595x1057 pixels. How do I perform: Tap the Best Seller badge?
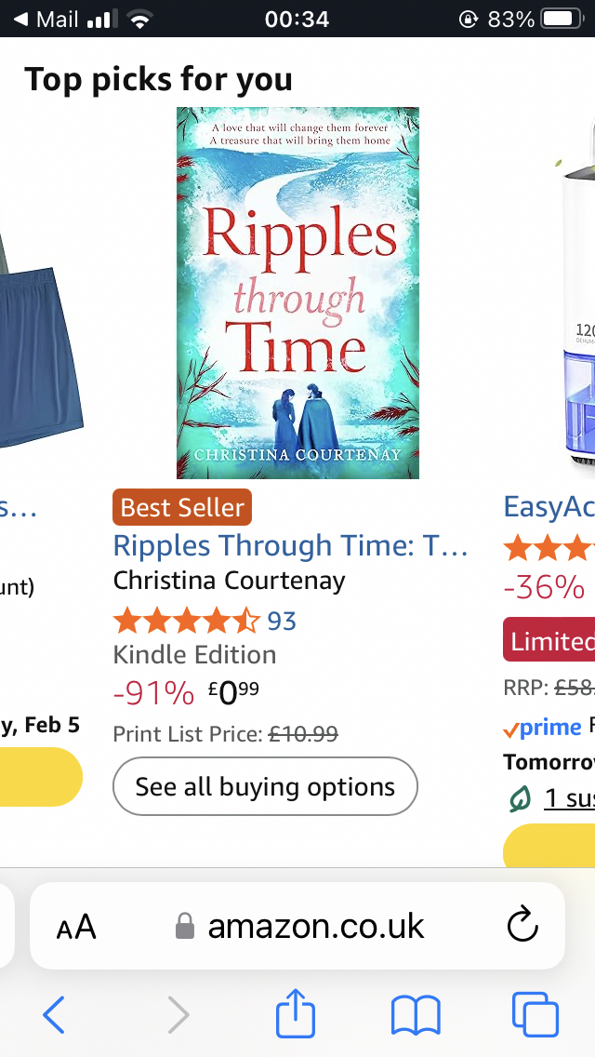(182, 507)
